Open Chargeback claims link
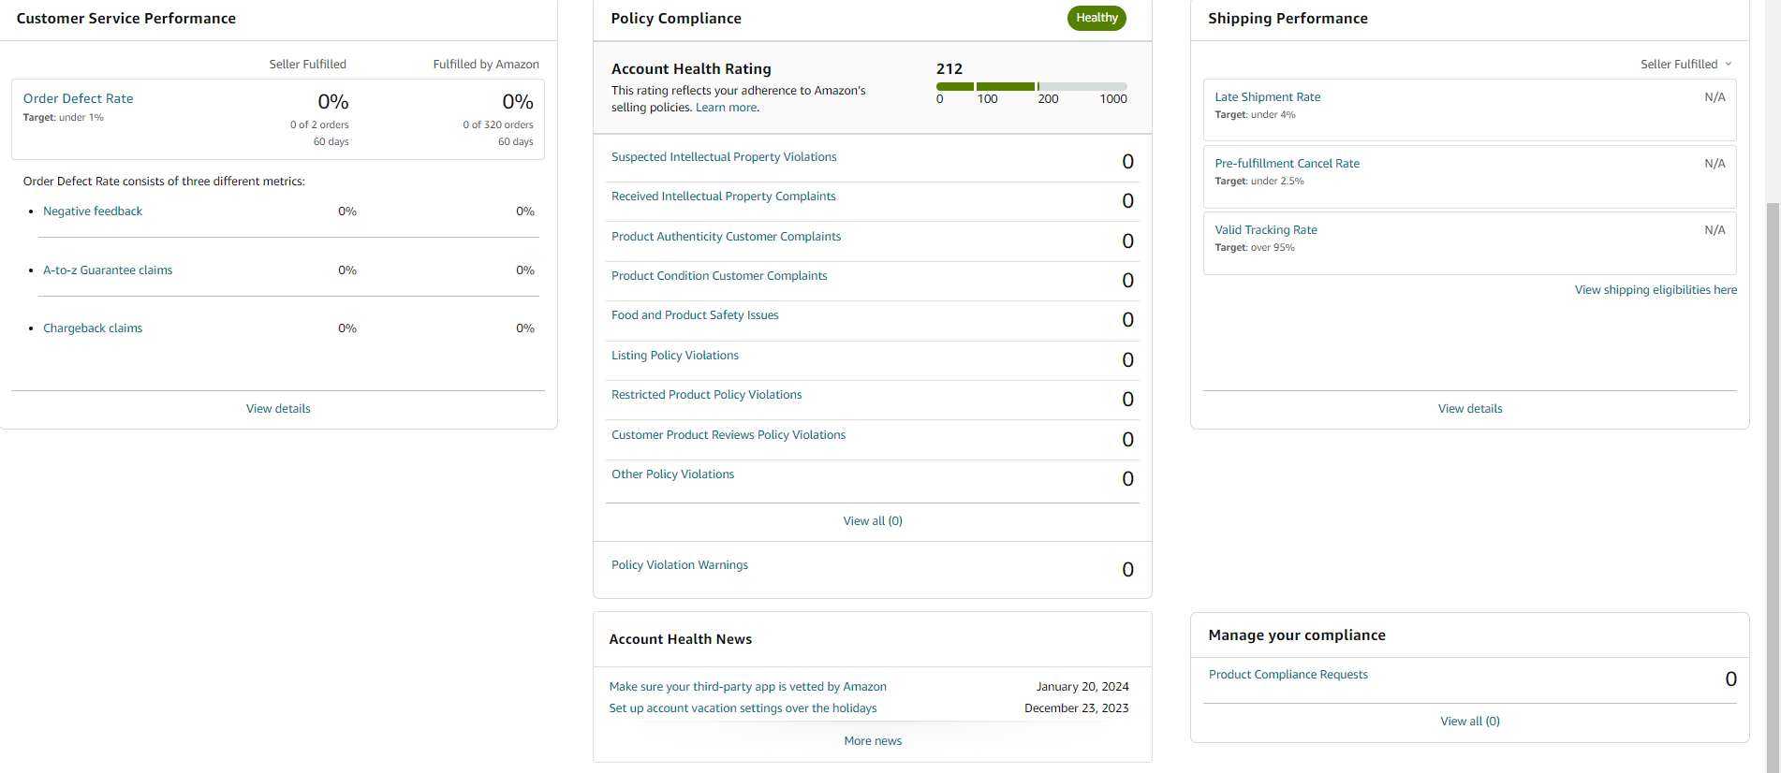This screenshot has height=773, width=1781. [93, 328]
